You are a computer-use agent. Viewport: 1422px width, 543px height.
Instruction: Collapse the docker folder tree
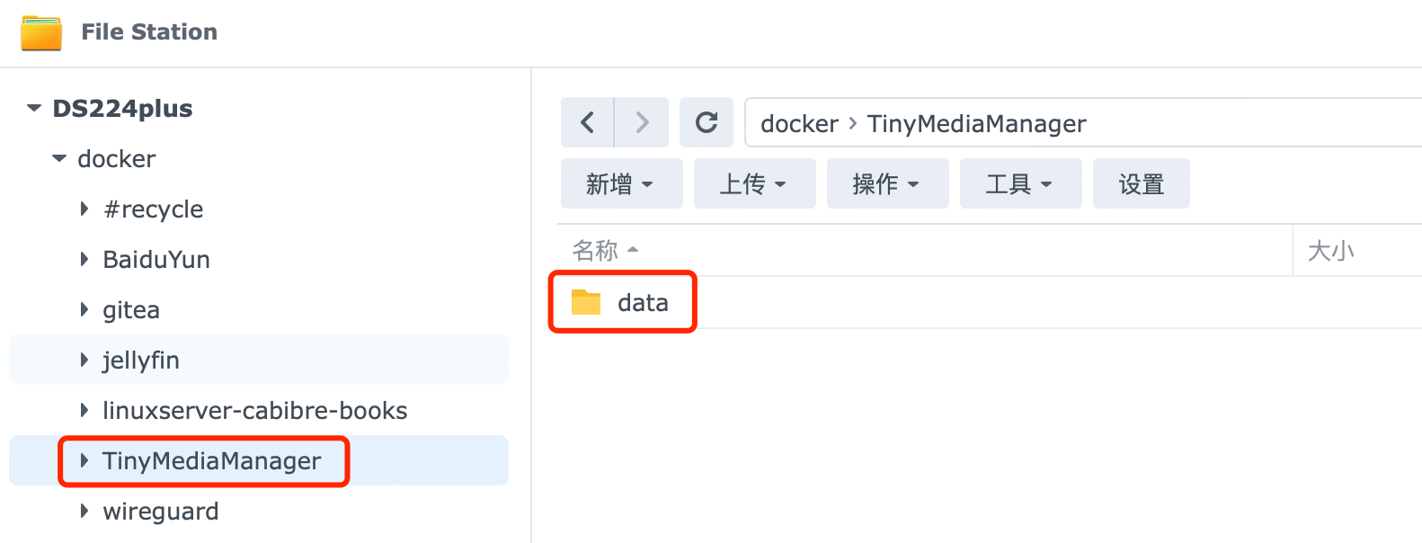tap(59, 159)
